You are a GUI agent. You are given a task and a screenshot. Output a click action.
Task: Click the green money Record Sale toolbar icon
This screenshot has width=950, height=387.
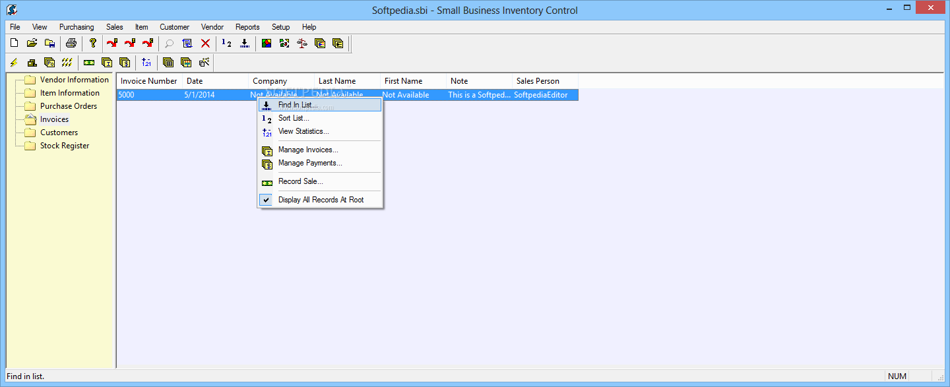(89, 63)
